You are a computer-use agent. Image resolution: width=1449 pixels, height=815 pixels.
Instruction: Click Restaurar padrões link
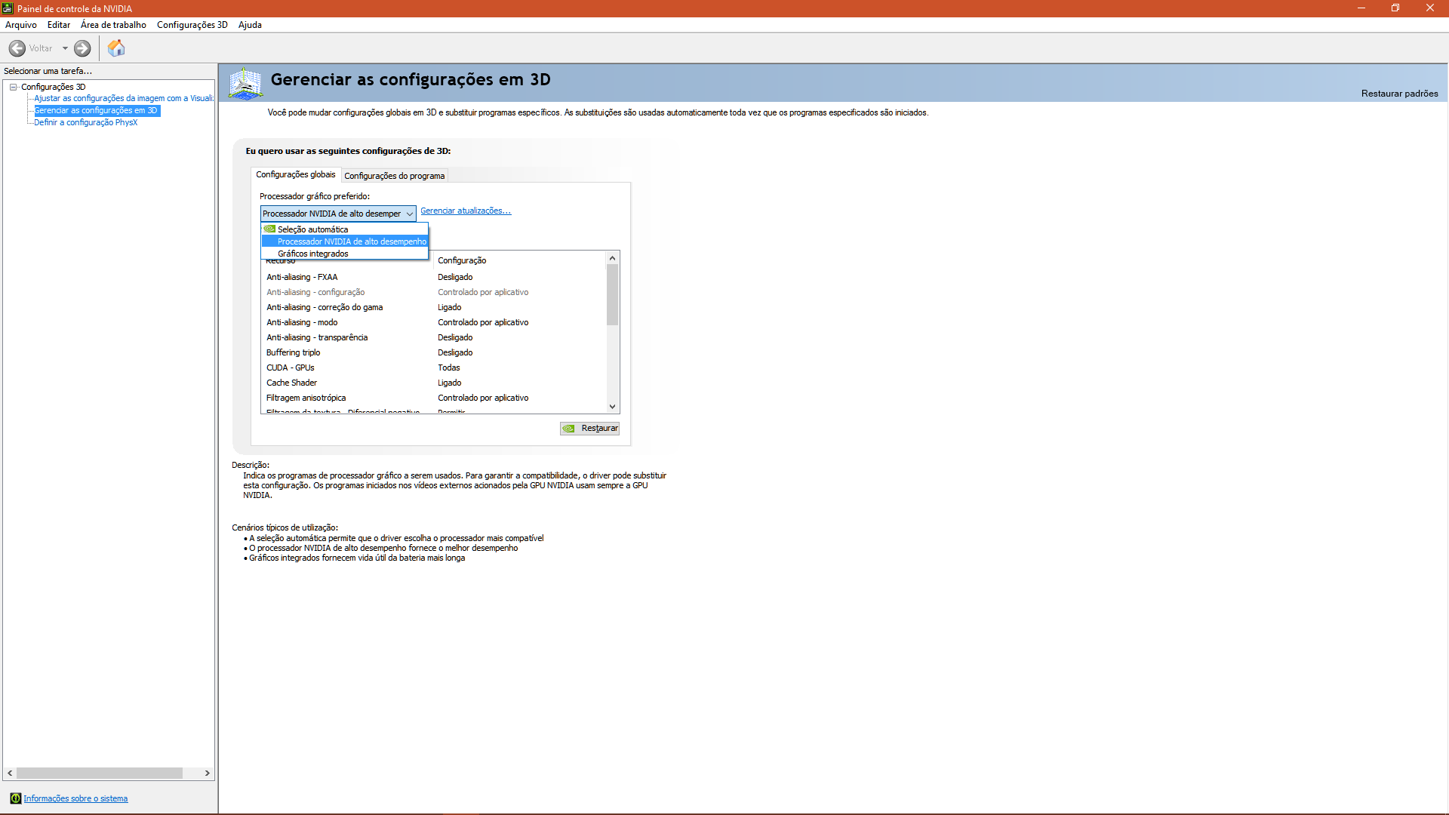click(1398, 94)
